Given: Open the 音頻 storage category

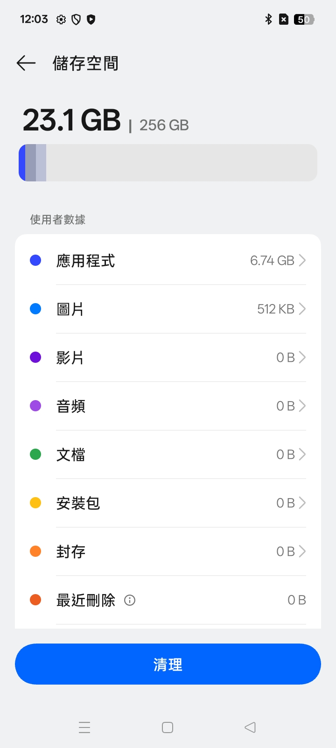Looking at the screenshot, I should click(168, 406).
